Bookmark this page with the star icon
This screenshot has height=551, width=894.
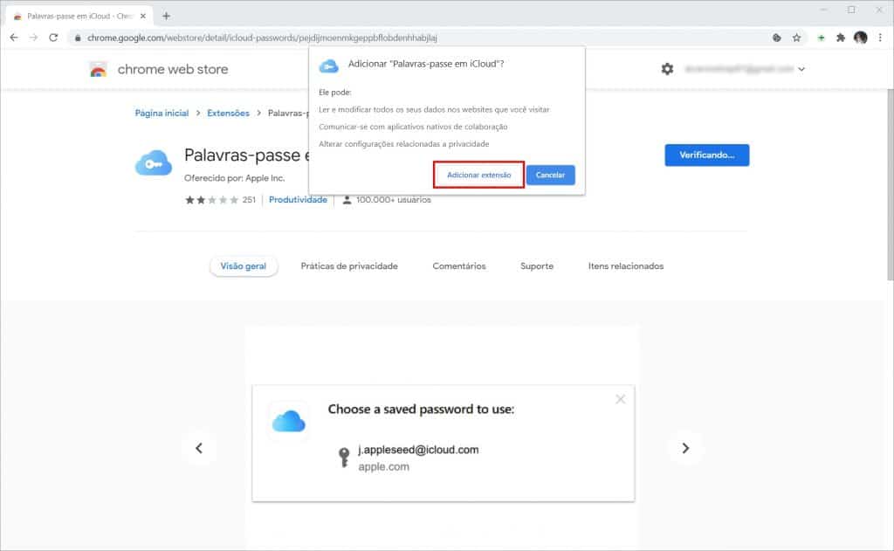796,38
